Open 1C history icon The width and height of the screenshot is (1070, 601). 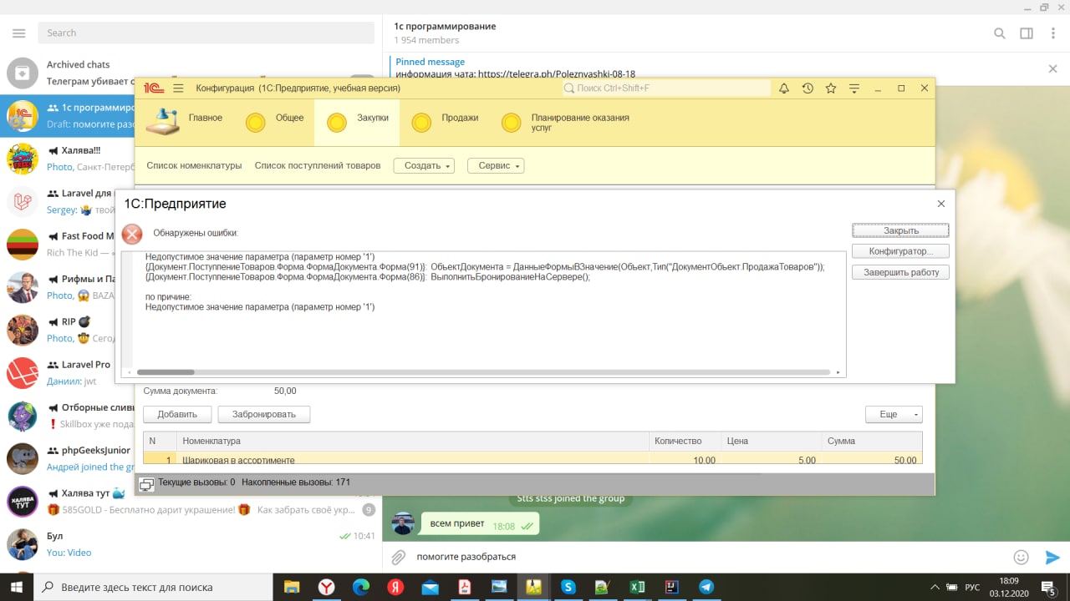click(808, 88)
